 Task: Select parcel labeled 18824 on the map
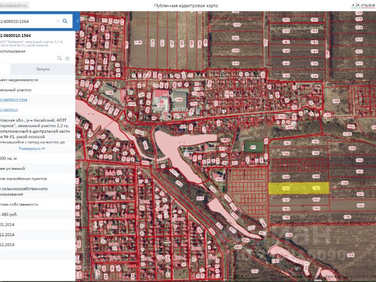[226, 140]
